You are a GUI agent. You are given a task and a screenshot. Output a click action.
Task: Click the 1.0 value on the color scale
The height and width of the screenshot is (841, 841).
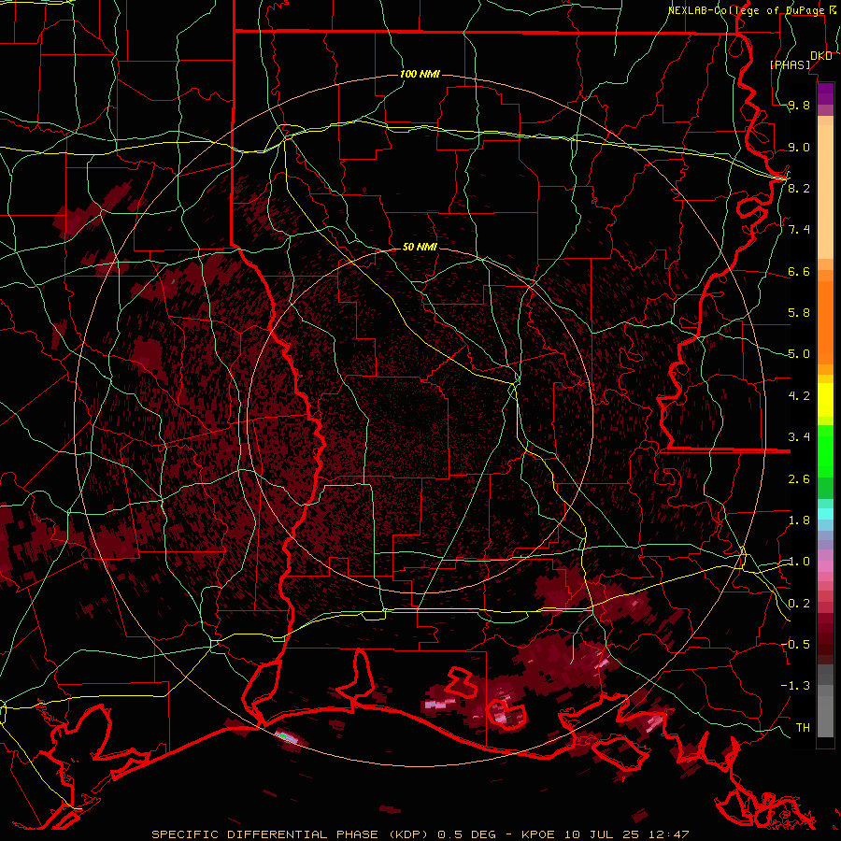tap(799, 562)
